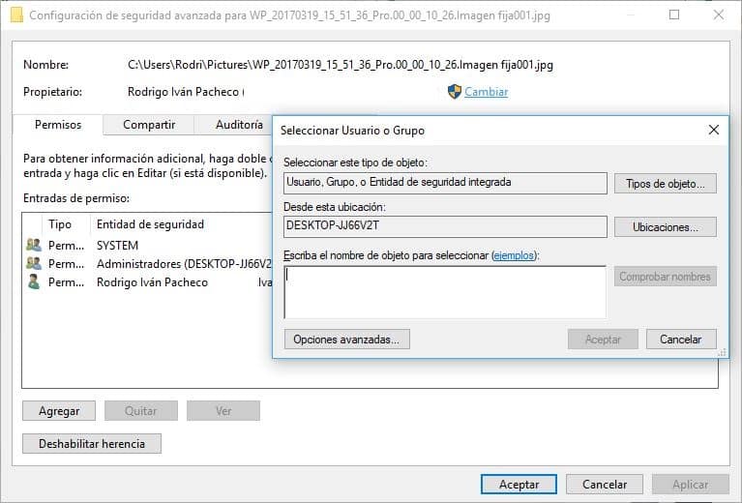Click the Agregar button
This screenshot has height=503, width=742.
pyautogui.click(x=59, y=411)
